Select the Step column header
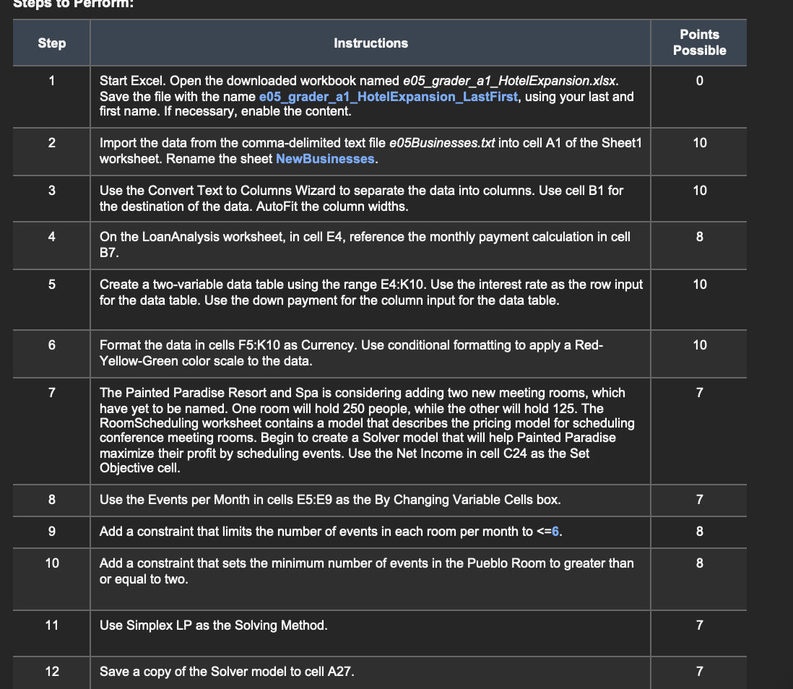793x689 pixels. click(51, 43)
